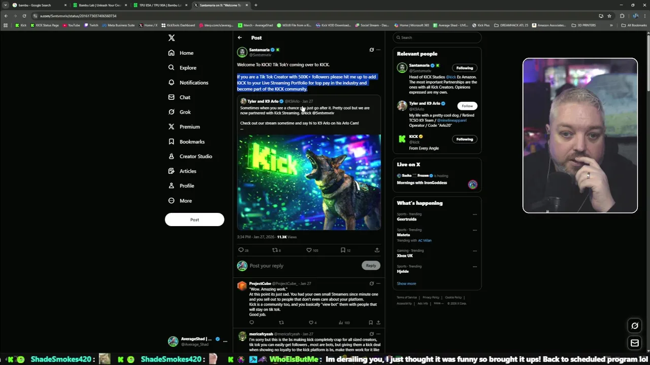
Task: Click 'Show more' under What's happening
Action: coord(406,283)
